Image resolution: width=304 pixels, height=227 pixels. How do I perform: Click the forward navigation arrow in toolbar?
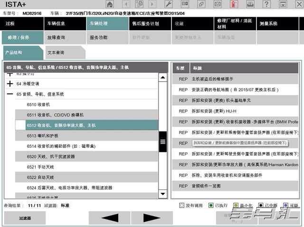point(152,4)
